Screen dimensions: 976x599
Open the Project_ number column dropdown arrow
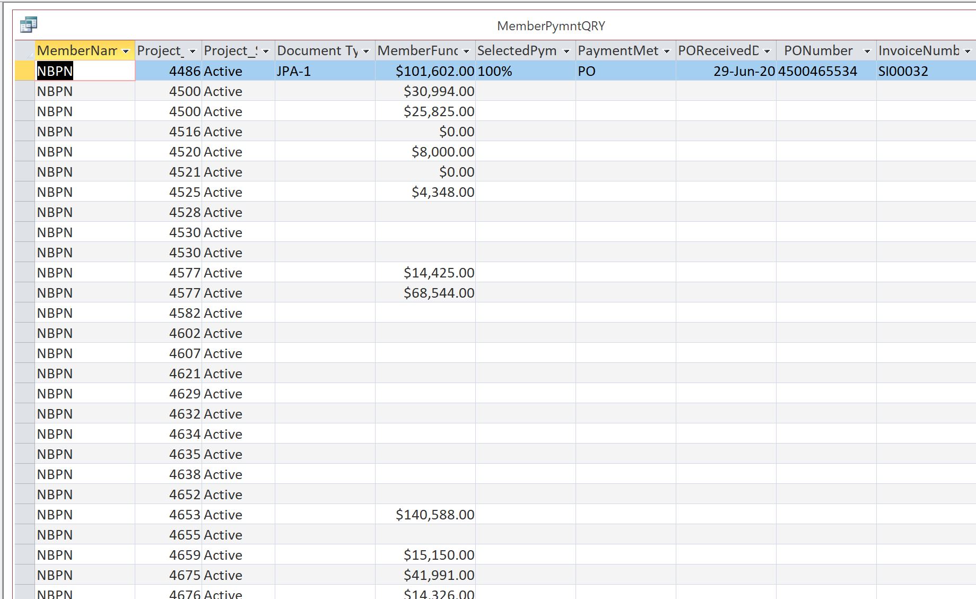[x=193, y=51]
